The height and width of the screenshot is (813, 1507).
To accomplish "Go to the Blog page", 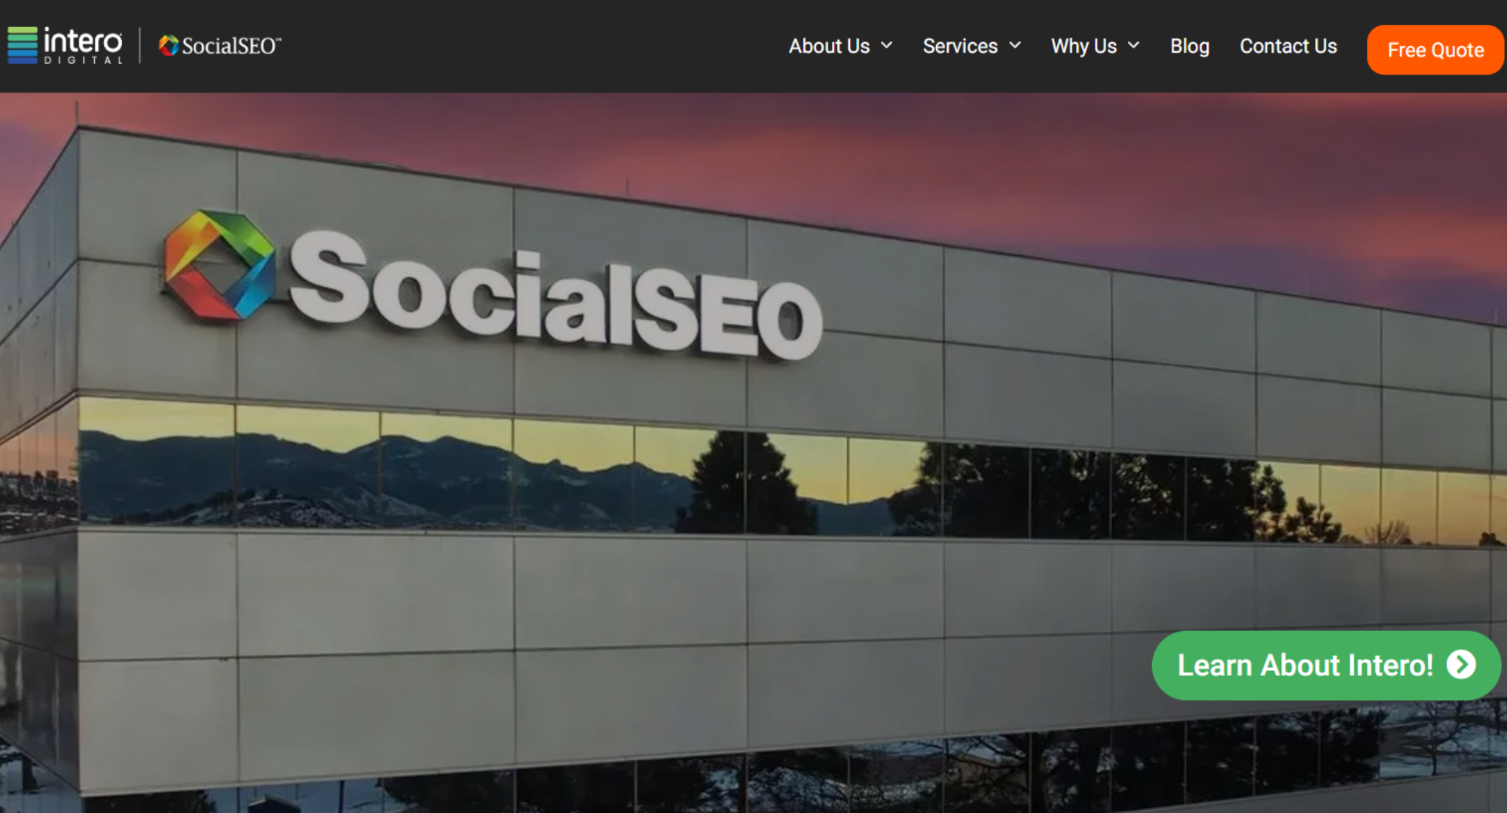I will [1189, 46].
